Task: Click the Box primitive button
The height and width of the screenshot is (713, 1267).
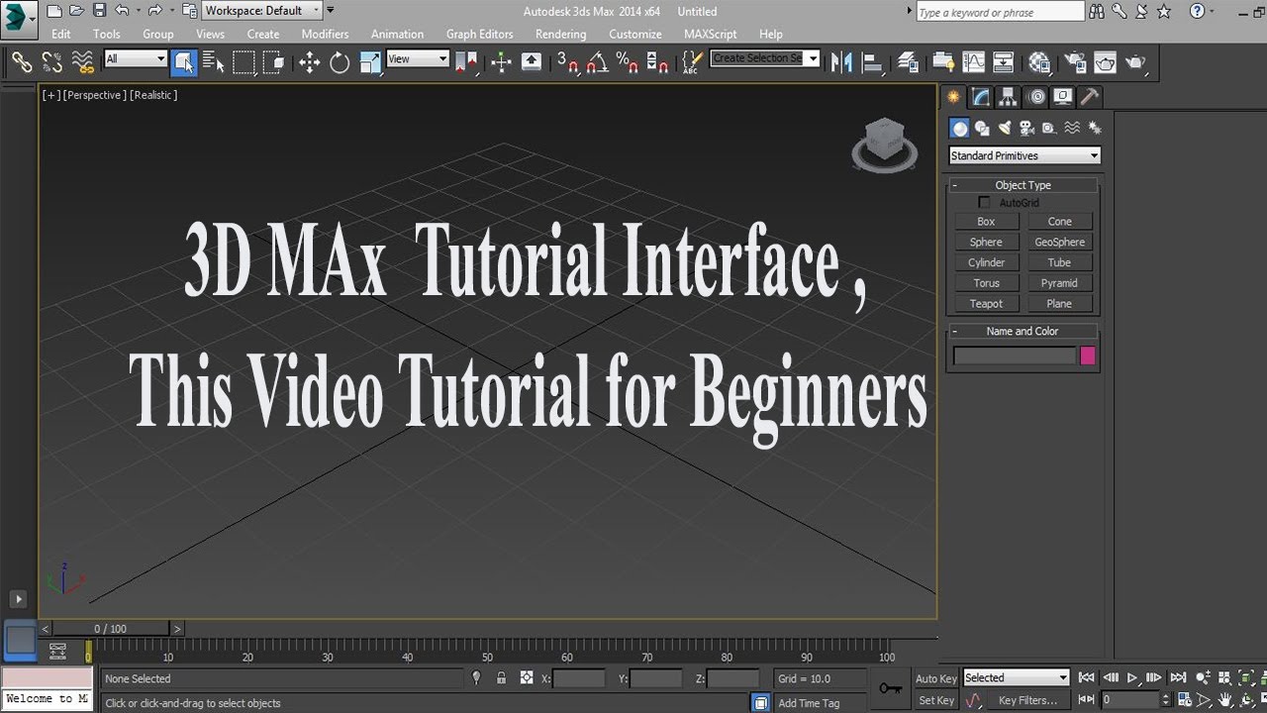Action: (x=986, y=222)
